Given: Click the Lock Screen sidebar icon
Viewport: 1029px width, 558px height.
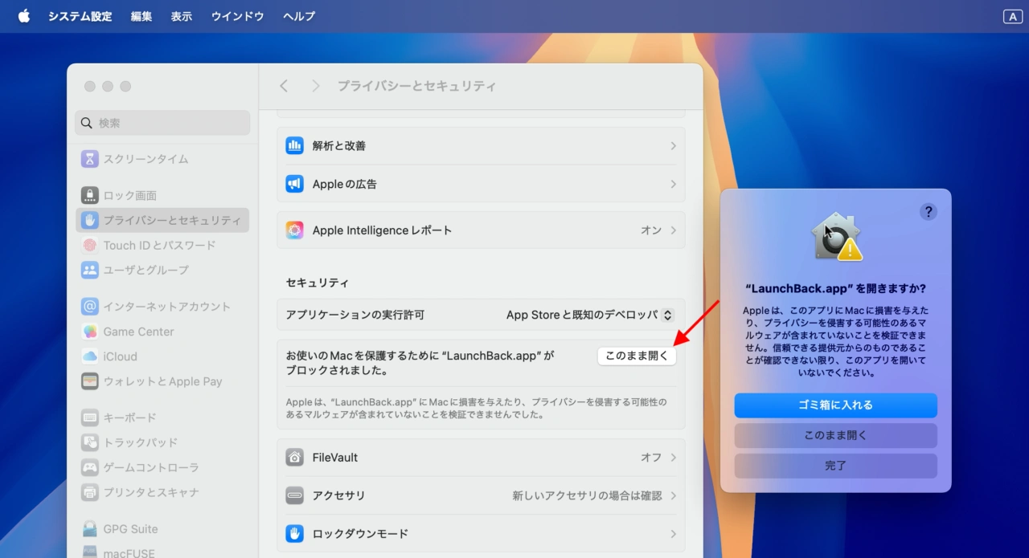Looking at the screenshot, I should (90, 195).
